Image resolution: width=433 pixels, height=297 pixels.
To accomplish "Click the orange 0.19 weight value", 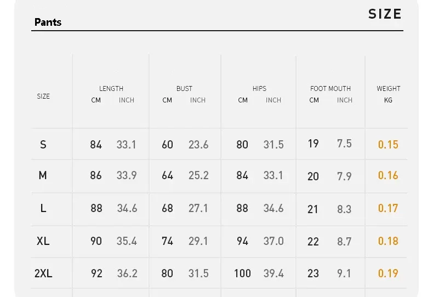I will [x=388, y=273].
